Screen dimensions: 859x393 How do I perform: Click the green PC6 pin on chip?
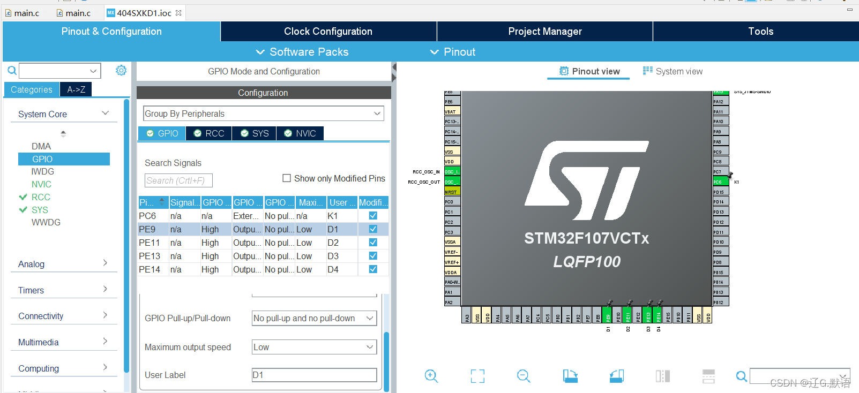[x=721, y=182]
